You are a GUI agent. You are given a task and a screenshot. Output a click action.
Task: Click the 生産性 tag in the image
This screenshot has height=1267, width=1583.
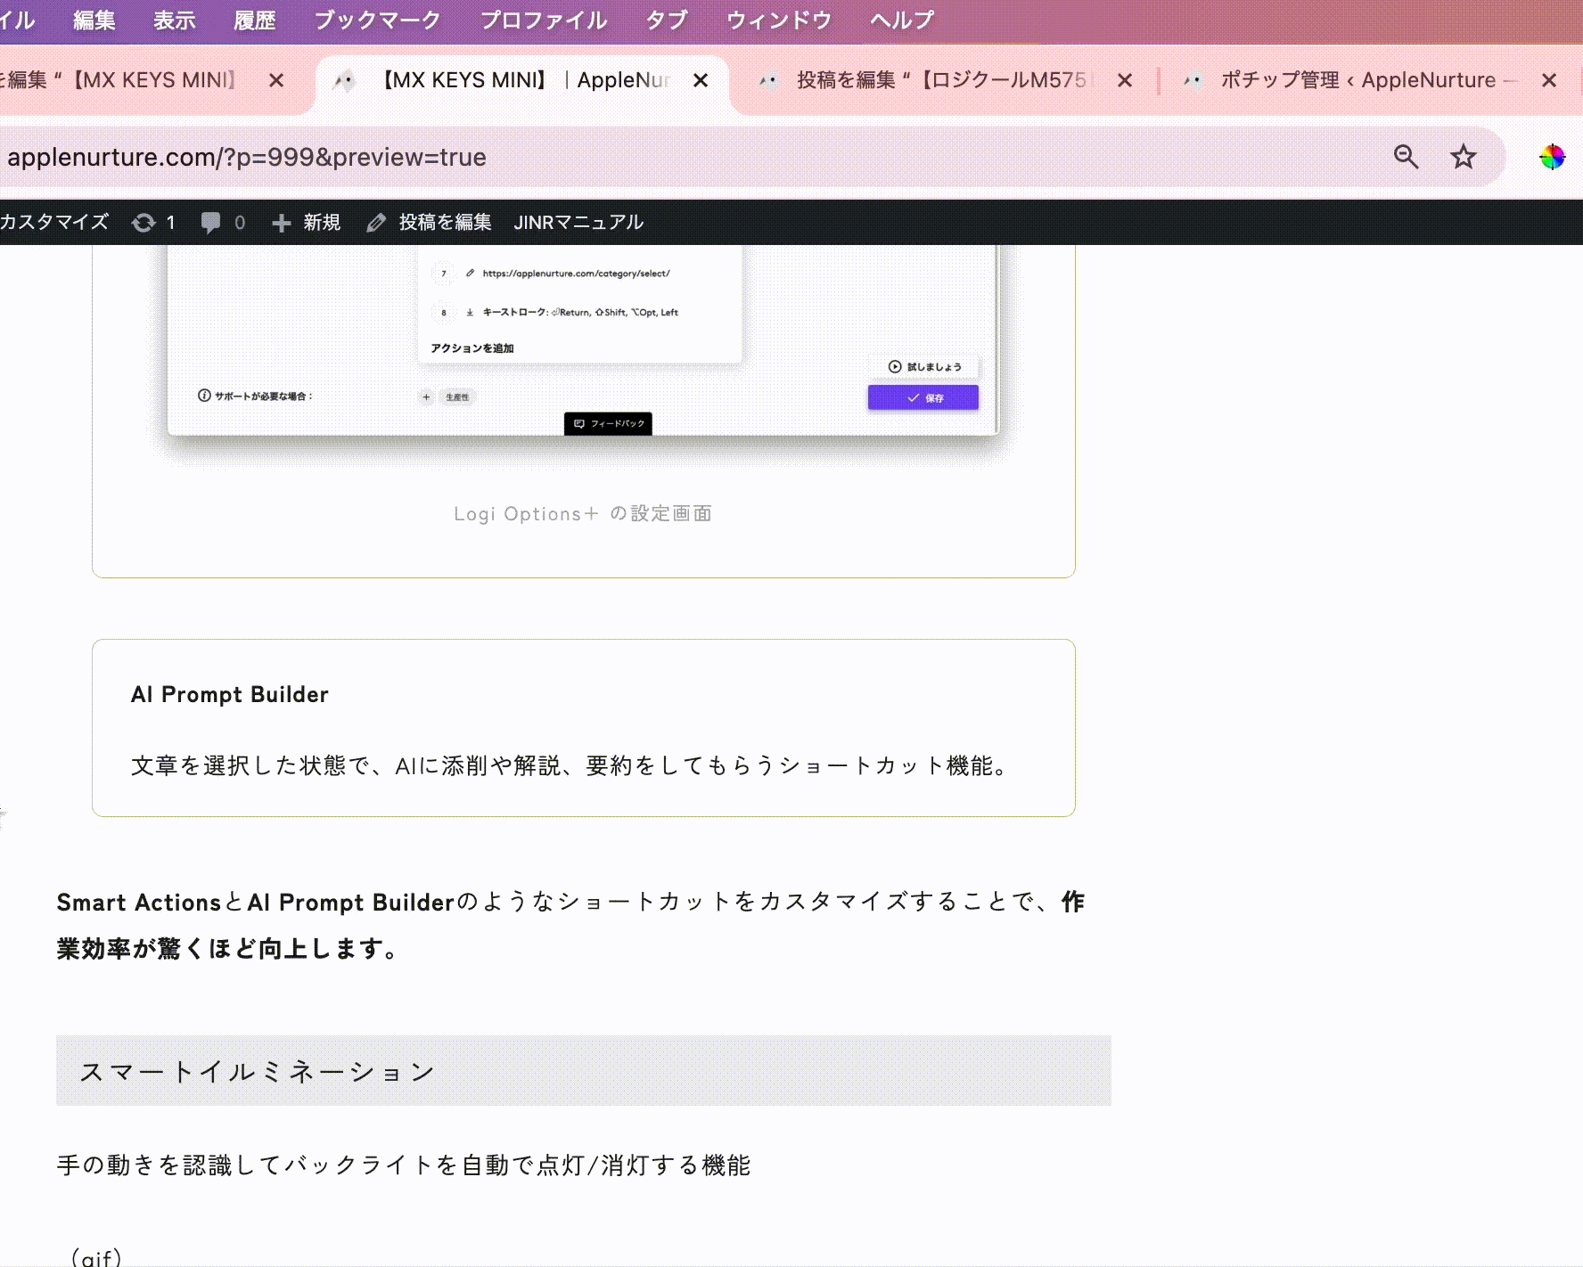(x=457, y=397)
